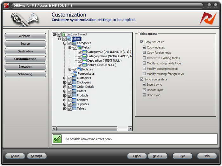
Task: Go to the Scheduling step
Action: point(25,74)
